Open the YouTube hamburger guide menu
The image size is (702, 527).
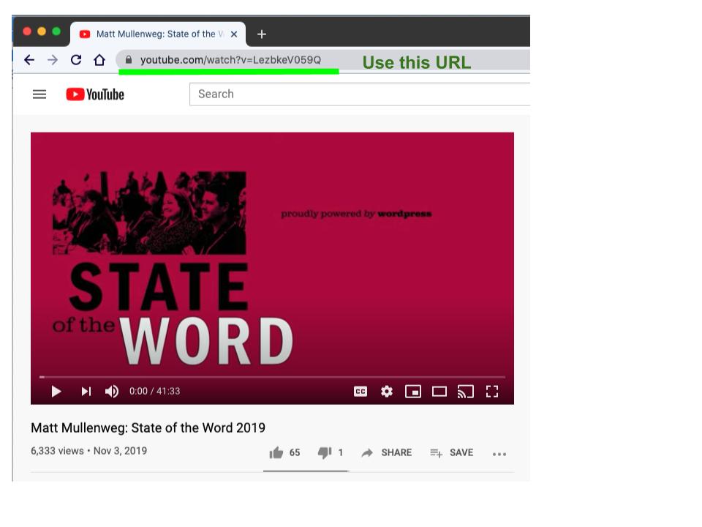click(x=39, y=94)
